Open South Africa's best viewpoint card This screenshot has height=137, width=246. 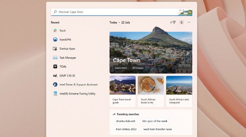click(x=179, y=91)
